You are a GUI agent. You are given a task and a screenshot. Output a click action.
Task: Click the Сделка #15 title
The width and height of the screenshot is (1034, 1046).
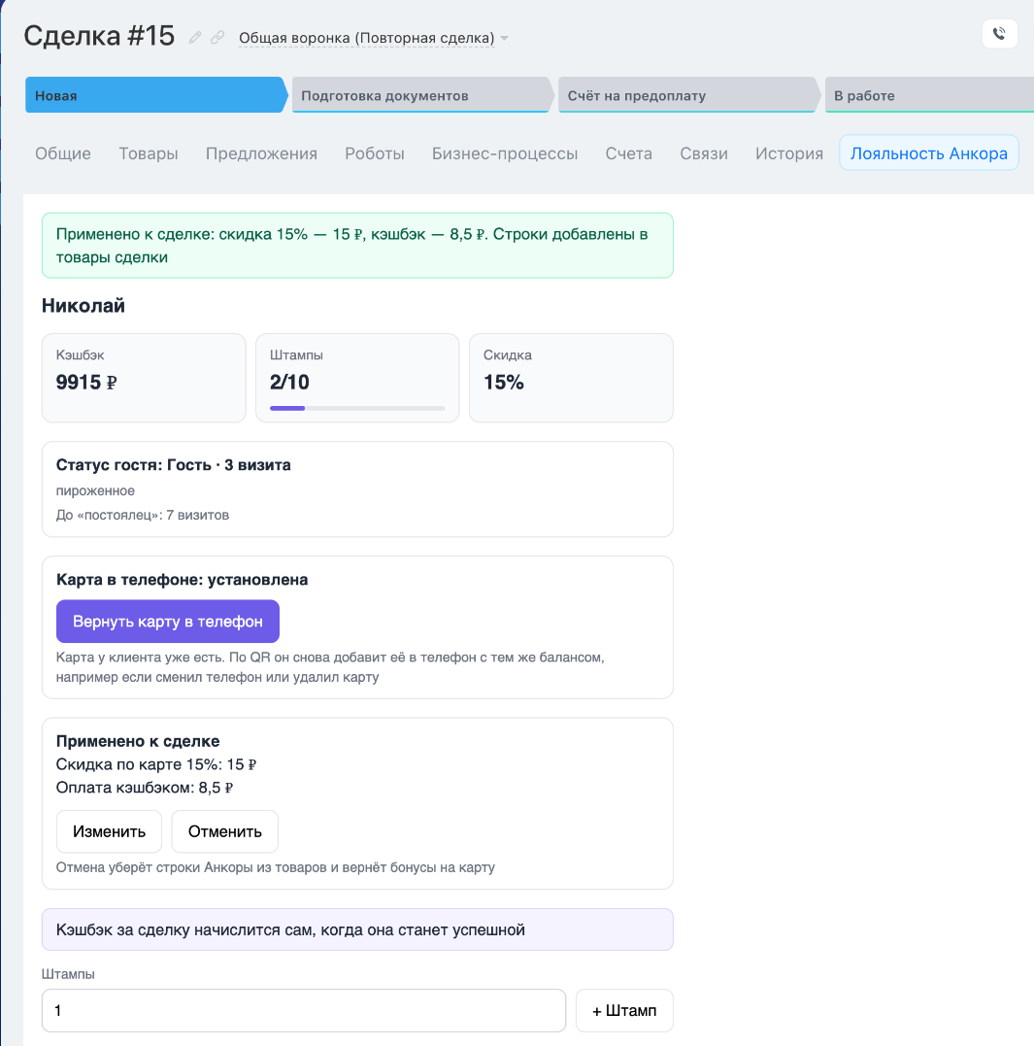(x=99, y=36)
